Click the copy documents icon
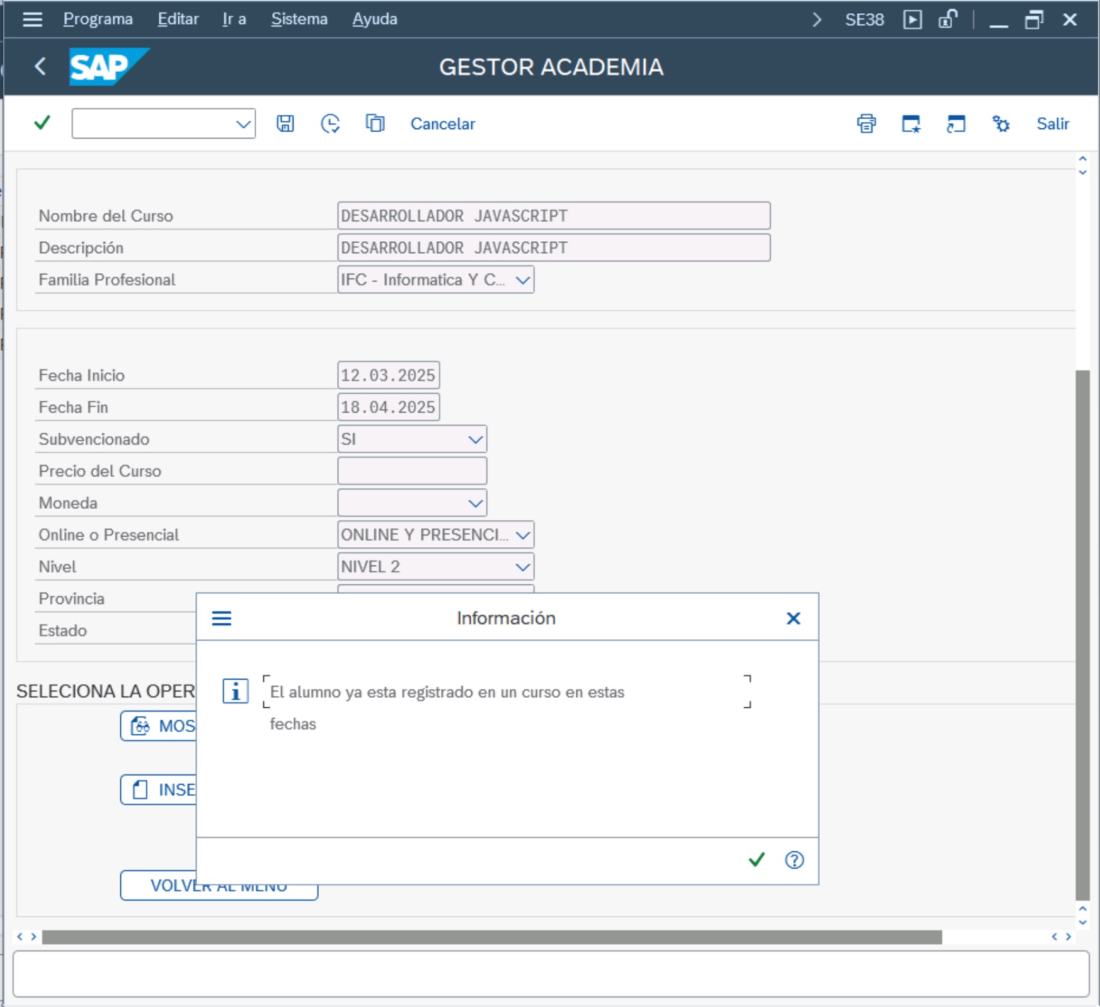 pos(375,123)
